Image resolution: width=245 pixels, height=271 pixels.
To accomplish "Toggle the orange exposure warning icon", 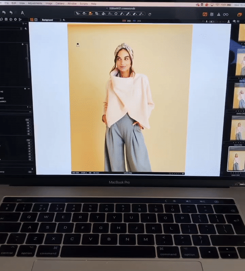I will coord(205,14).
